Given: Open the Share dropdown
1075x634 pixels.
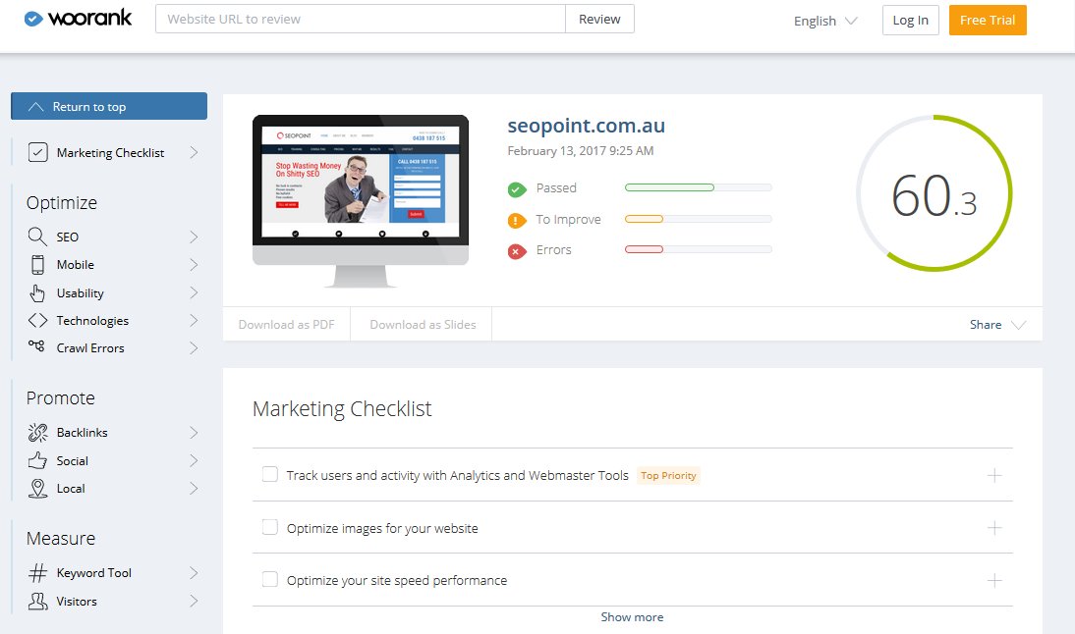Looking at the screenshot, I should (x=997, y=325).
